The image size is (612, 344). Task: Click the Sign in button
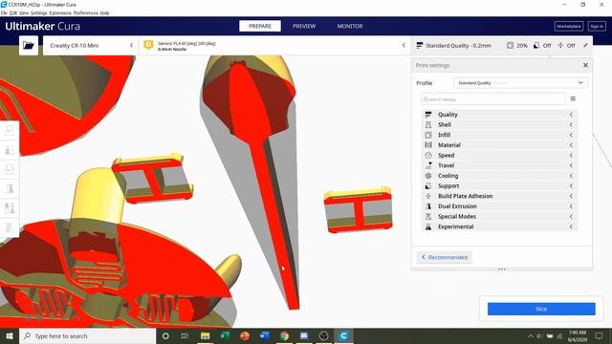pyautogui.click(x=597, y=26)
